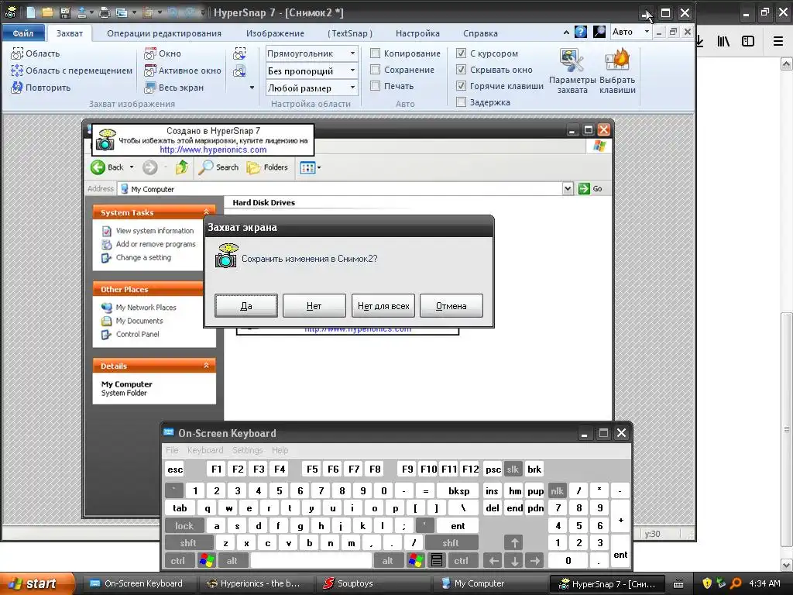793x595 pixels.
Task: Toggle the nlk key on On-Screen Keyboard
Action: (x=557, y=490)
